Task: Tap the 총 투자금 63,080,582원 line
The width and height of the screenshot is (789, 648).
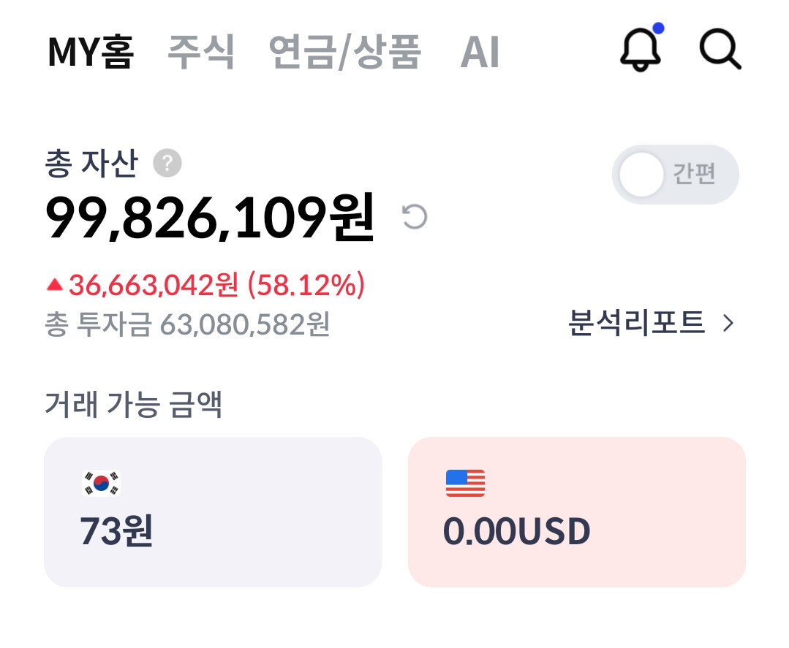Action: tap(187, 324)
